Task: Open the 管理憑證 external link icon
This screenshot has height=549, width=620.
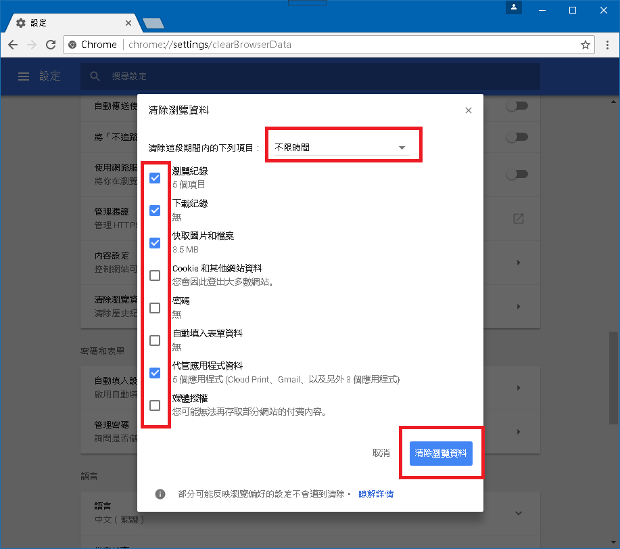Action: (518, 218)
